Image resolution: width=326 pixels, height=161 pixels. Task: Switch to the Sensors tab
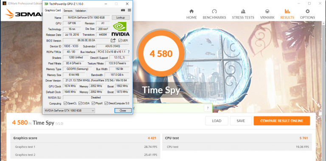pyautogui.click(x=68, y=11)
